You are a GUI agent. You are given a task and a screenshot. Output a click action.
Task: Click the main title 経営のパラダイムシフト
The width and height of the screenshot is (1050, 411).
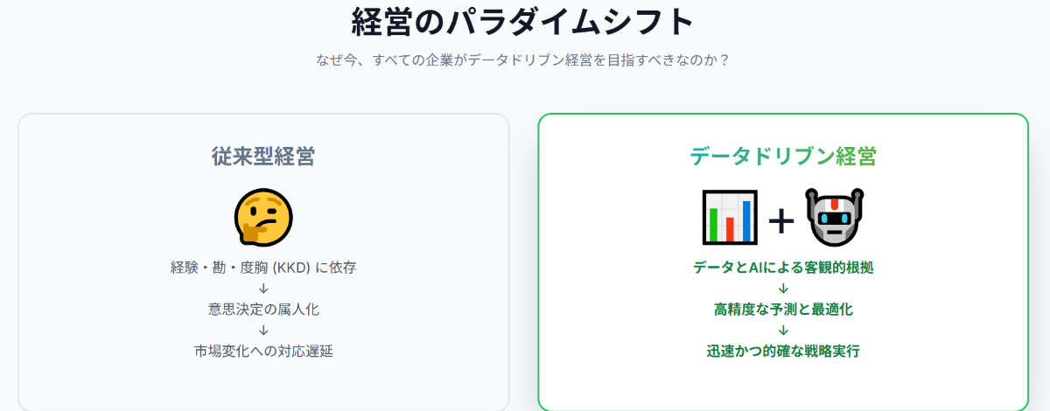pos(523,21)
